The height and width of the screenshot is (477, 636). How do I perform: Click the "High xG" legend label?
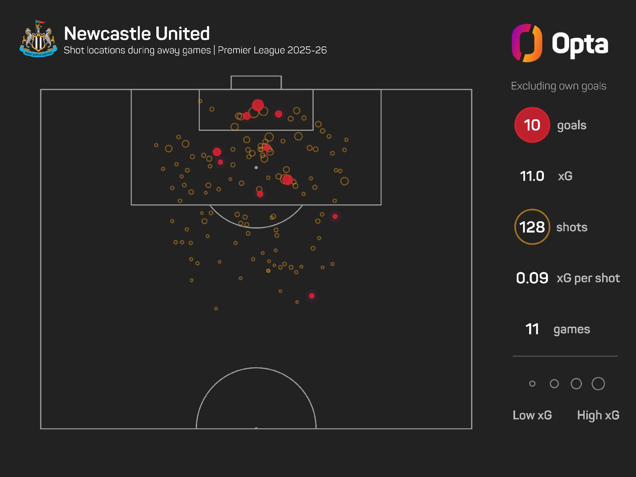[x=598, y=415]
